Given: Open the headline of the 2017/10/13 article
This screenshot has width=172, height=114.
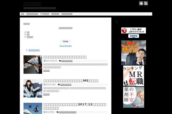Looking at the screenshot, I should pyautogui.click(x=65, y=57).
